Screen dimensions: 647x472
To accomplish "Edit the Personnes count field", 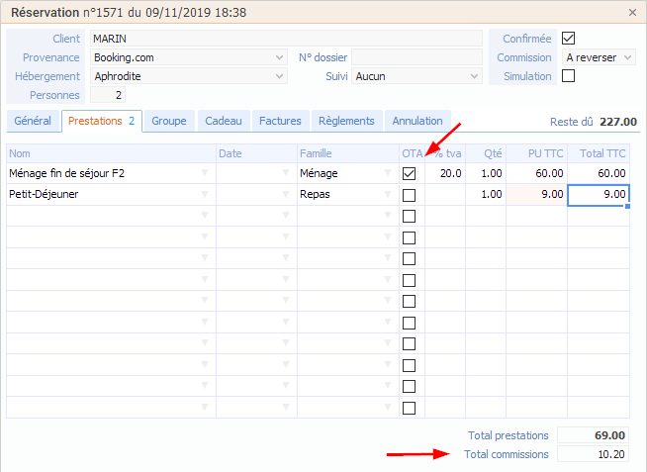I will [x=108, y=95].
